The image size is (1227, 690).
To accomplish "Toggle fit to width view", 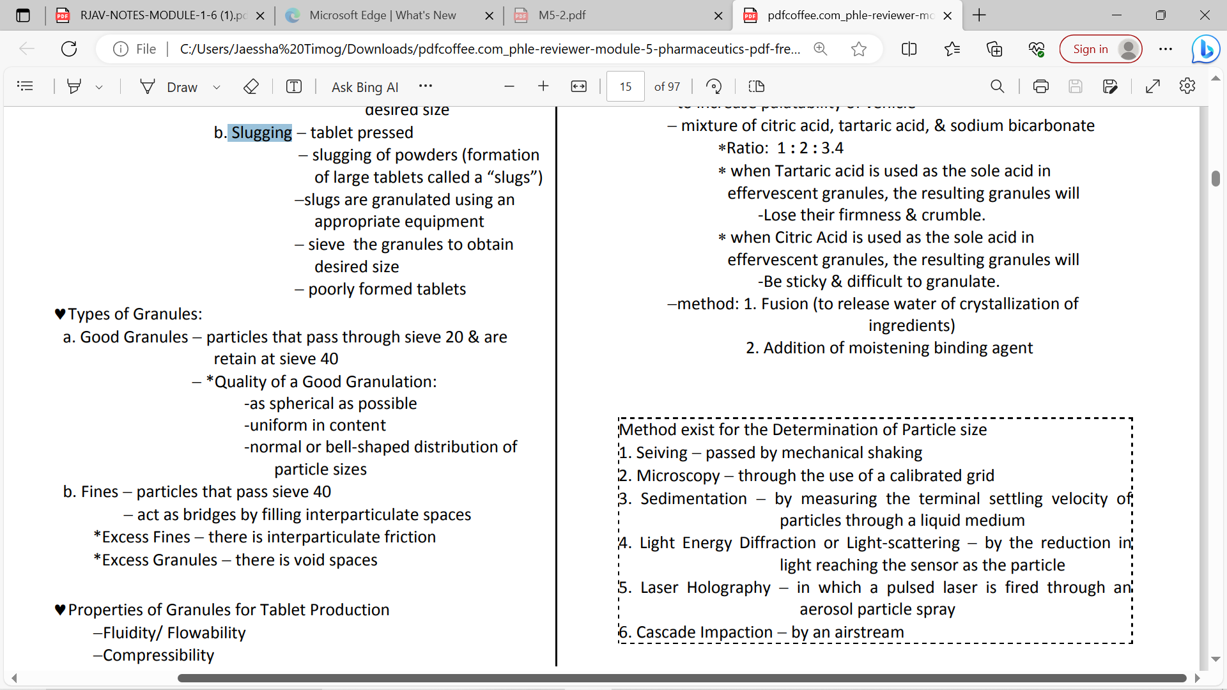I will (x=579, y=86).
